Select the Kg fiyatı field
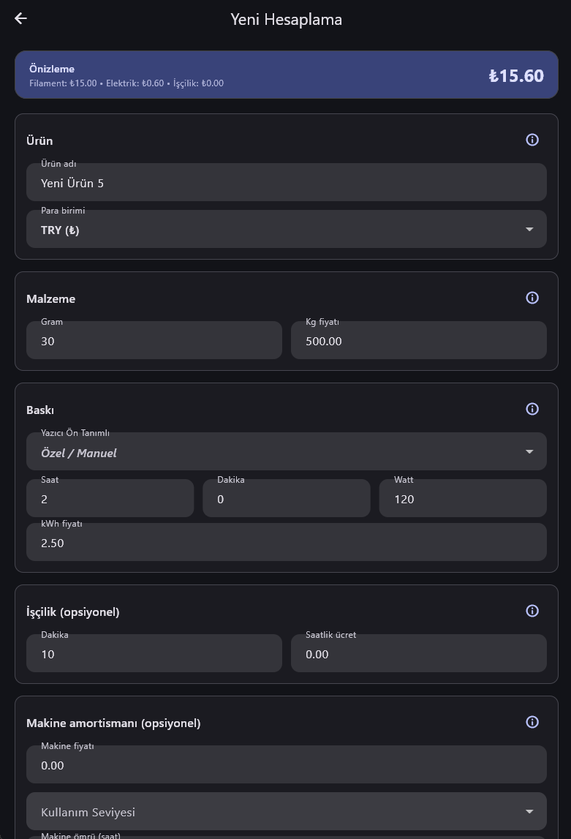The image size is (571, 839). click(x=419, y=340)
